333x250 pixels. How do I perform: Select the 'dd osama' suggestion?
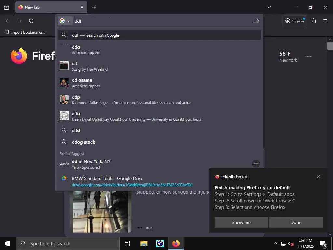(x=159, y=83)
